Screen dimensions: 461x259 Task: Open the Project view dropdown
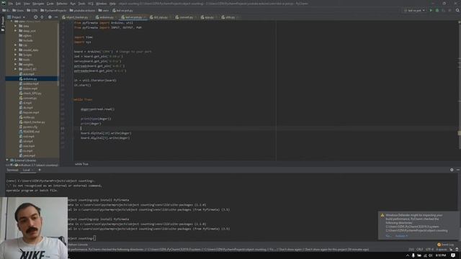tap(16, 17)
